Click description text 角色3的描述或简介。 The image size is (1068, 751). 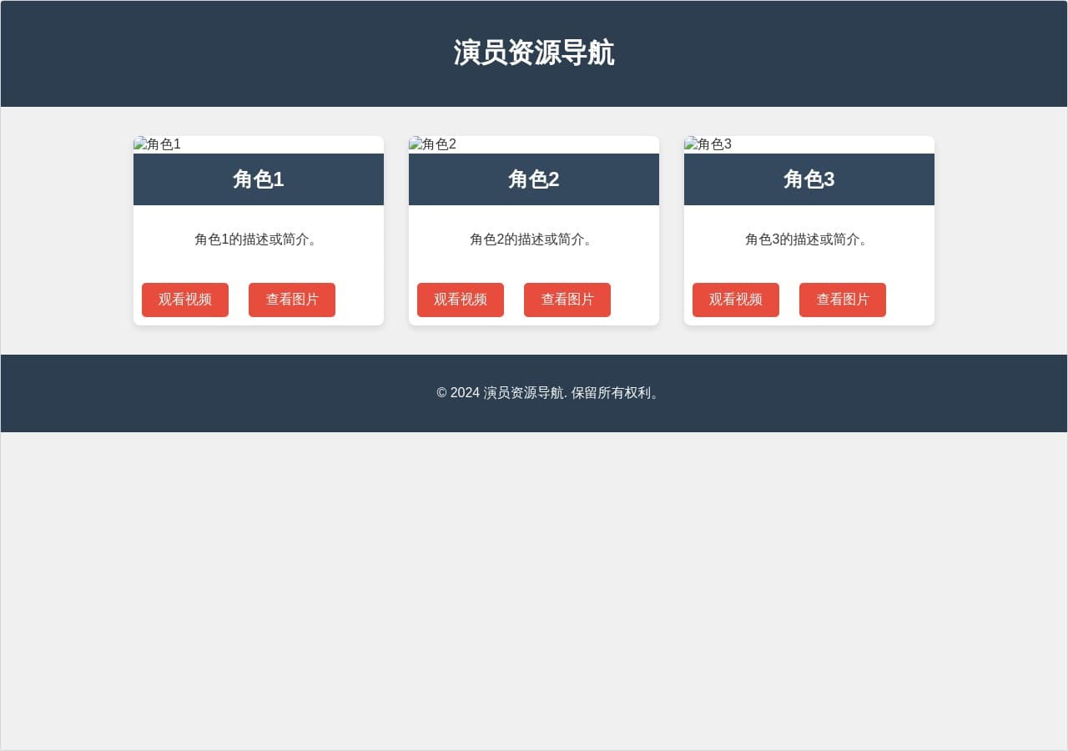809,239
